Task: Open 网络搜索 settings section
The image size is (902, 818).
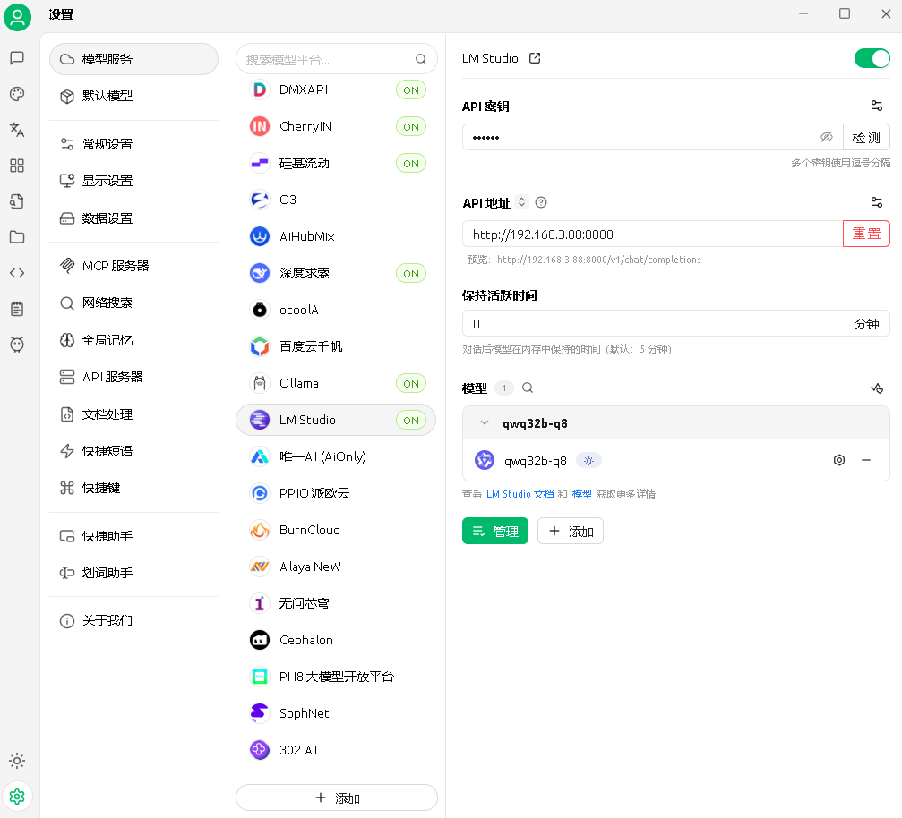Action: point(133,302)
